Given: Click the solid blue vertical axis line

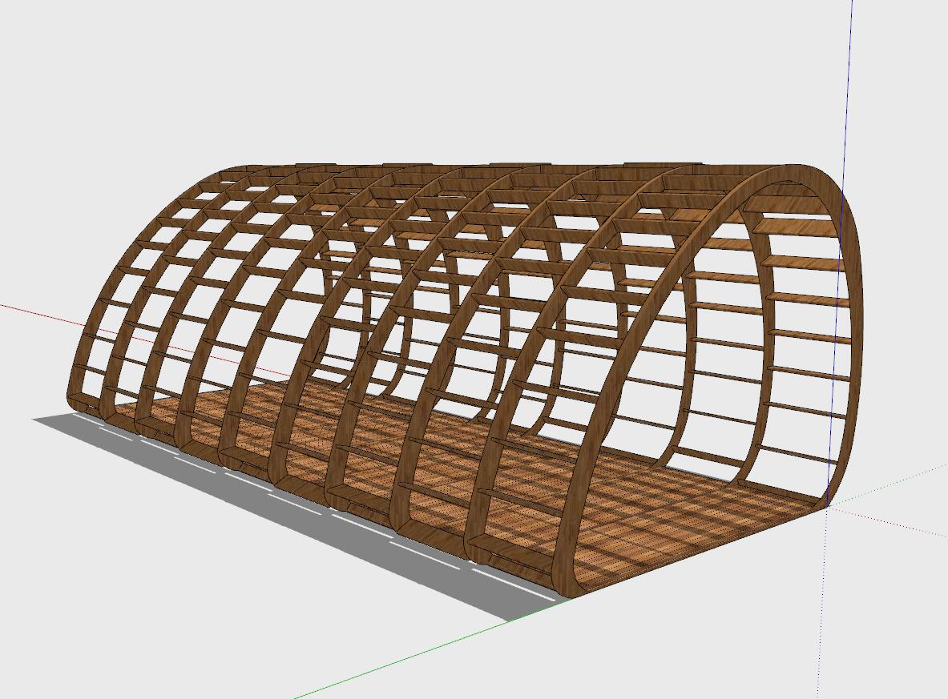Looking at the screenshot, I should tap(849, 80).
